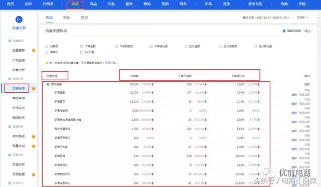Viewport: 321px width, 187px height.
Task: Open the 无线端 device dropdown
Action: (x=302, y=18)
